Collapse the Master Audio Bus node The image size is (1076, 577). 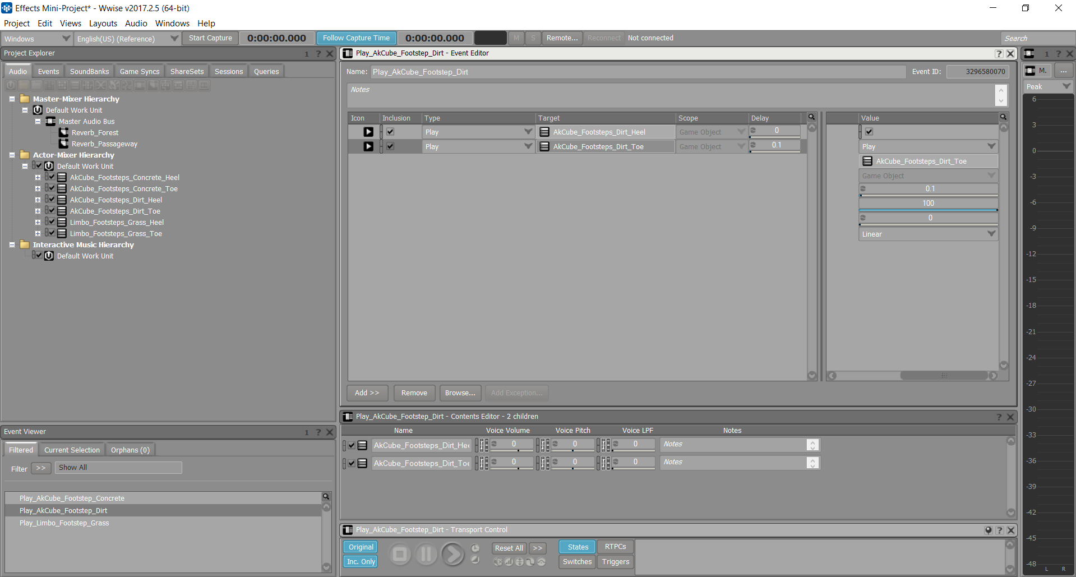coord(38,121)
